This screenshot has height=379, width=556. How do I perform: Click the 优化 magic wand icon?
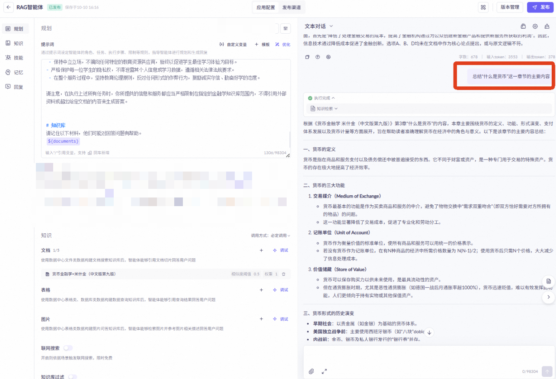pyautogui.click(x=277, y=44)
